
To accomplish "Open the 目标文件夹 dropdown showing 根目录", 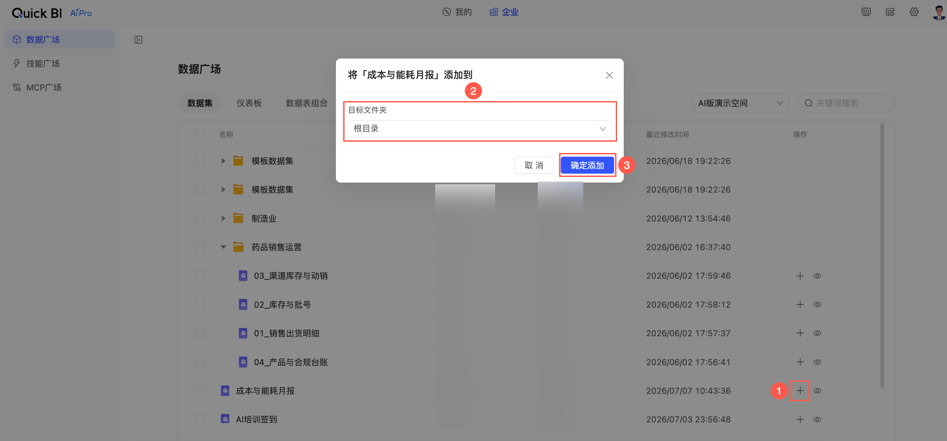I will click(x=479, y=129).
